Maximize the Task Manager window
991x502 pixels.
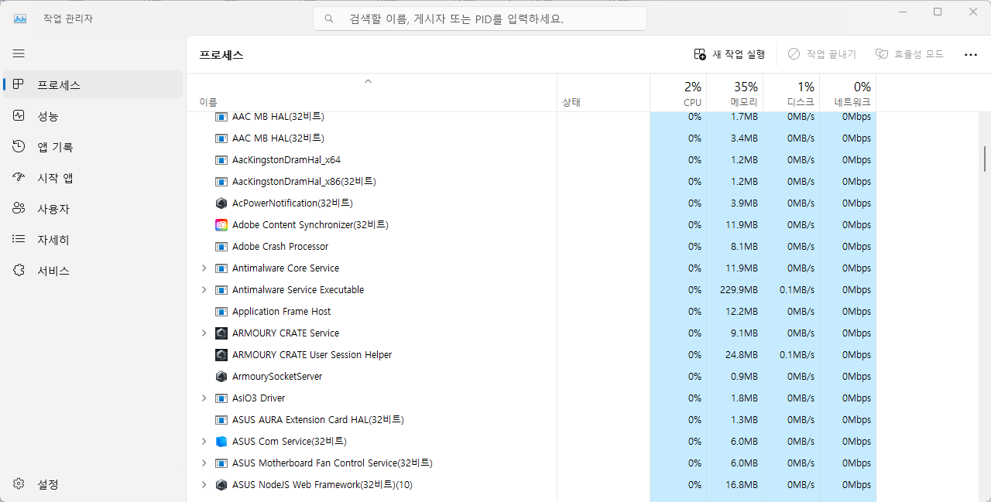click(x=938, y=12)
